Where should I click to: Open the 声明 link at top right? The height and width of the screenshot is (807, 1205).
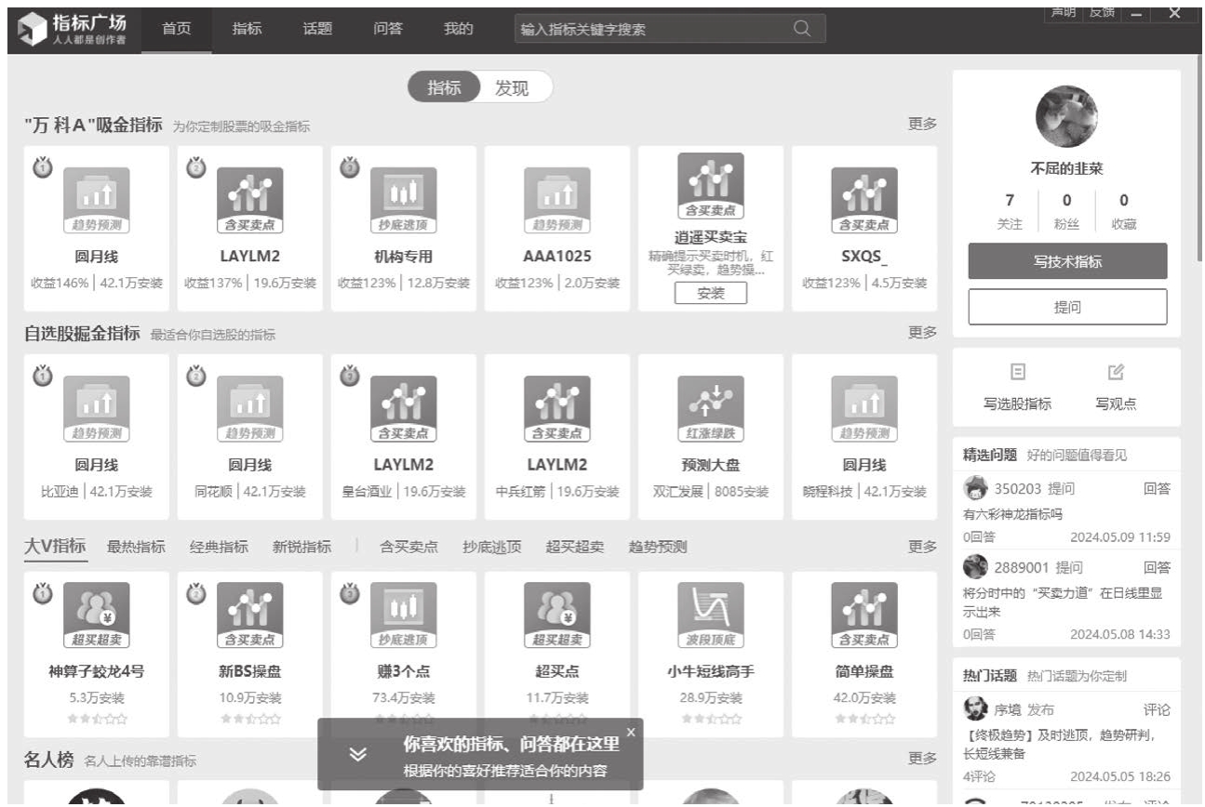[1062, 12]
